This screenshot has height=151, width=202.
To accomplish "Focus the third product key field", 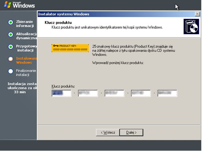I will coord(114,93).
